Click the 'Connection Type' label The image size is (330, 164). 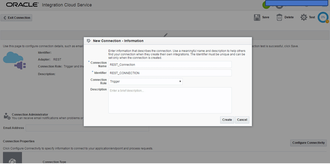[x=54, y=162]
